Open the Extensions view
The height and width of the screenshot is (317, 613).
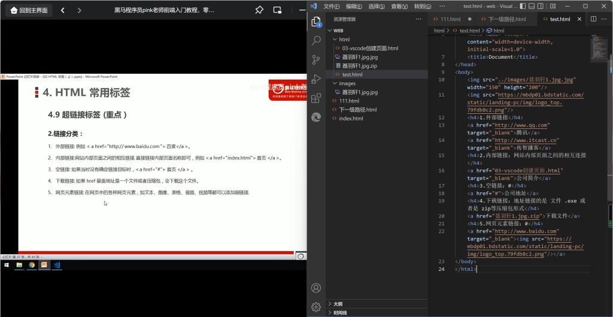click(317, 98)
